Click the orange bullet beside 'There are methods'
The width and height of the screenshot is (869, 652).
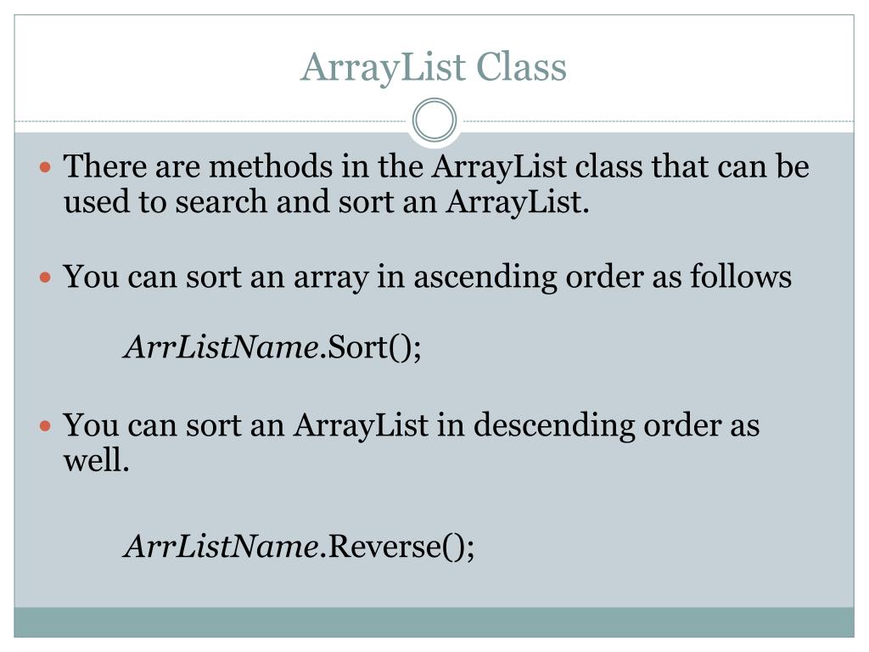click(x=46, y=166)
